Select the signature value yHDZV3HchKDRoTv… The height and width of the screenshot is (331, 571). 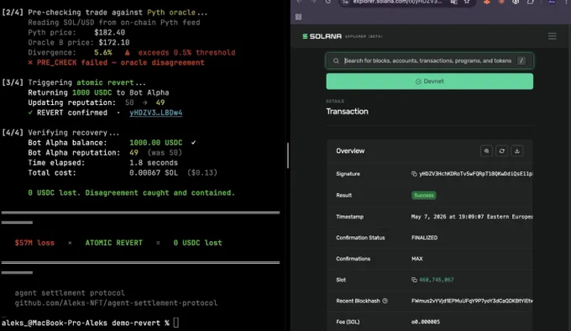click(475, 174)
